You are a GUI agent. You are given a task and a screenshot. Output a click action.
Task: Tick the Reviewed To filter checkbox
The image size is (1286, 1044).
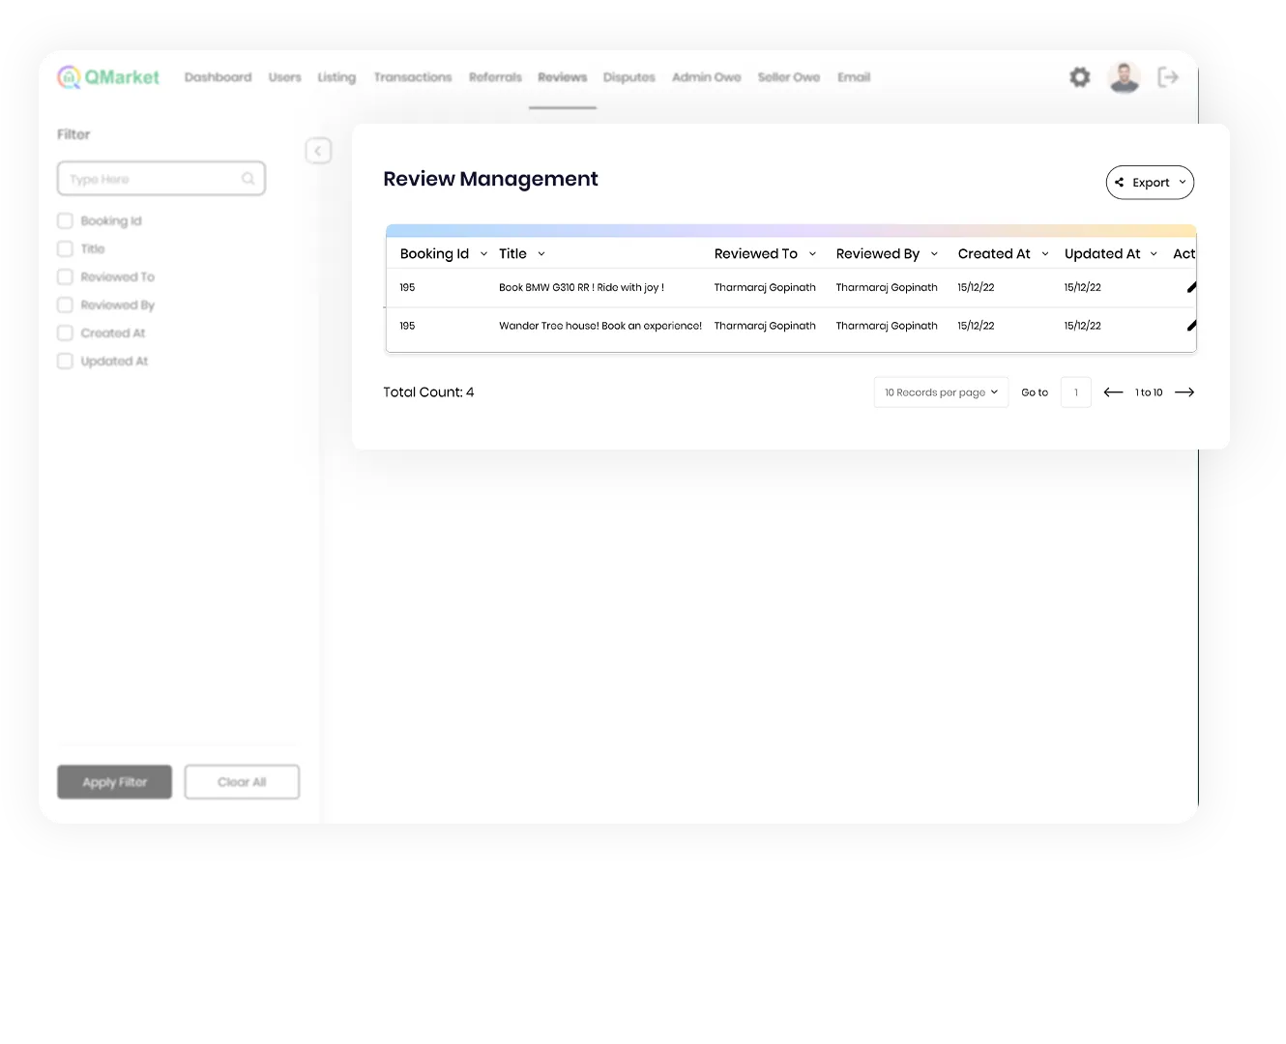coord(66,277)
